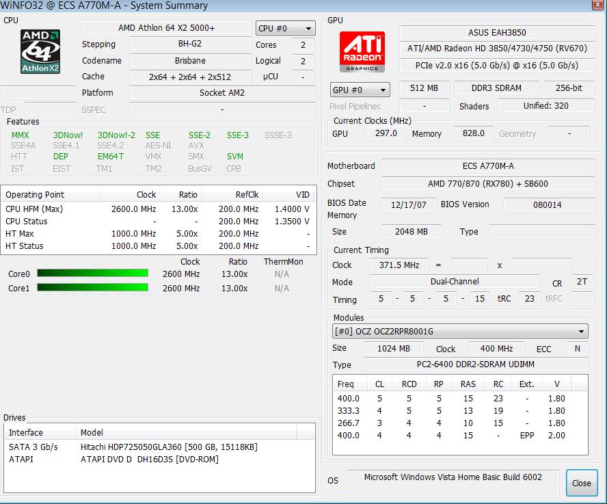Select the 333.3 frequency timing row
This screenshot has height=504, width=607.
tap(459, 410)
